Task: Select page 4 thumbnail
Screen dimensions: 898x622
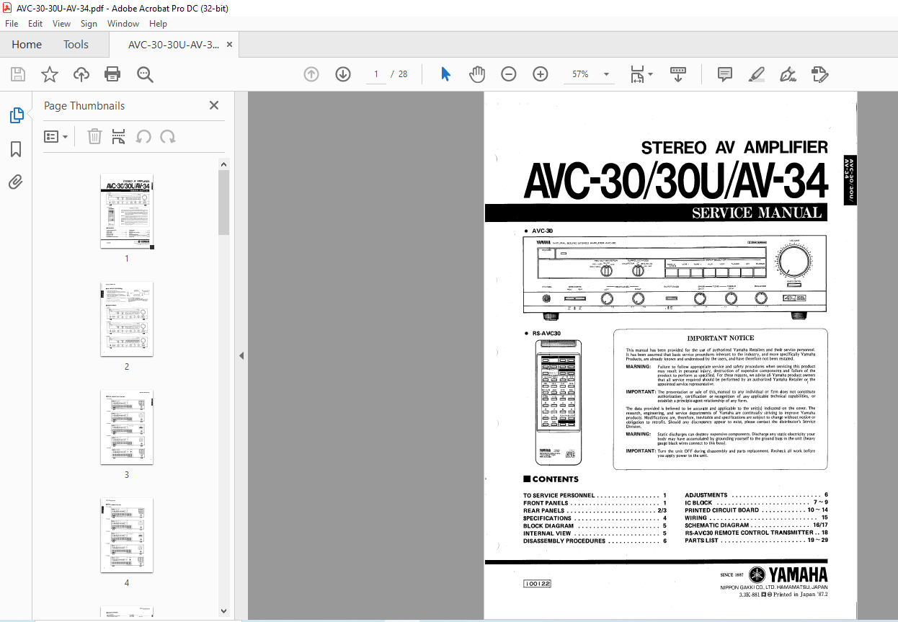Action: tap(127, 536)
